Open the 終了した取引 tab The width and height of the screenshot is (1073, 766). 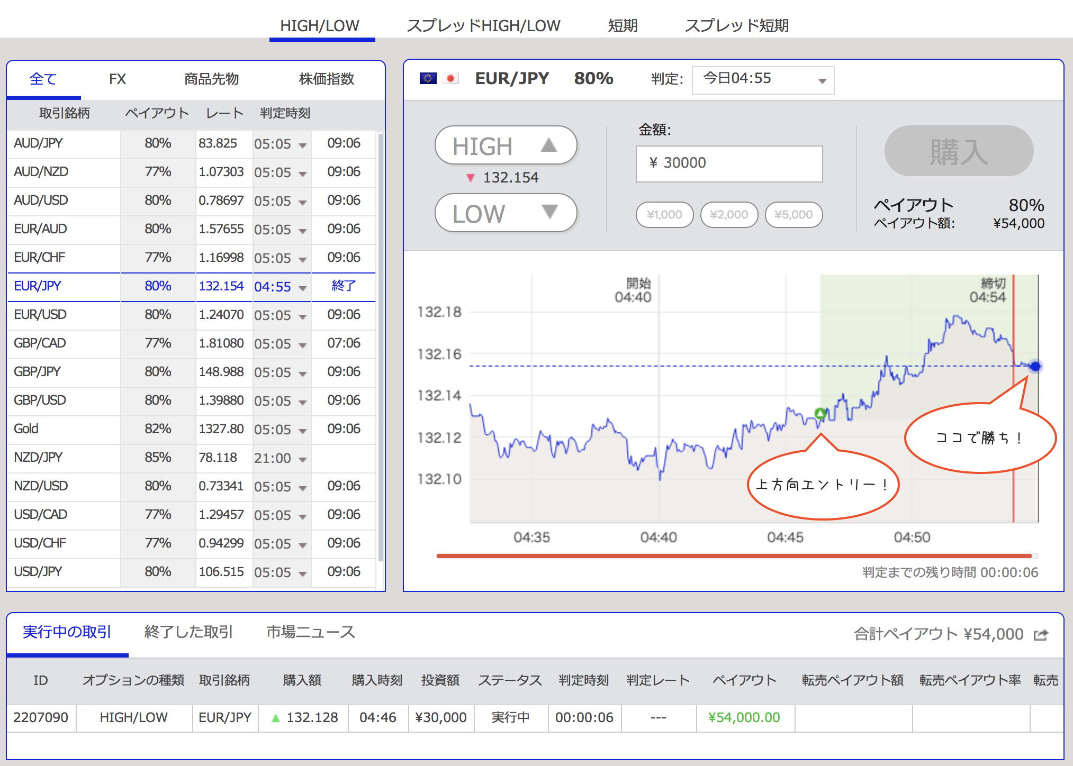[x=188, y=632]
